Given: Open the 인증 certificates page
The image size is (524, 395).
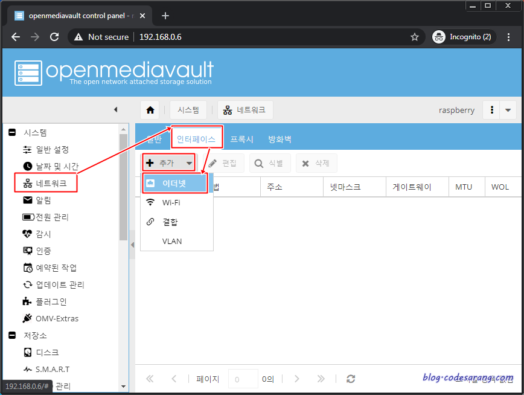Looking at the screenshot, I should pyautogui.click(x=37, y=251).
